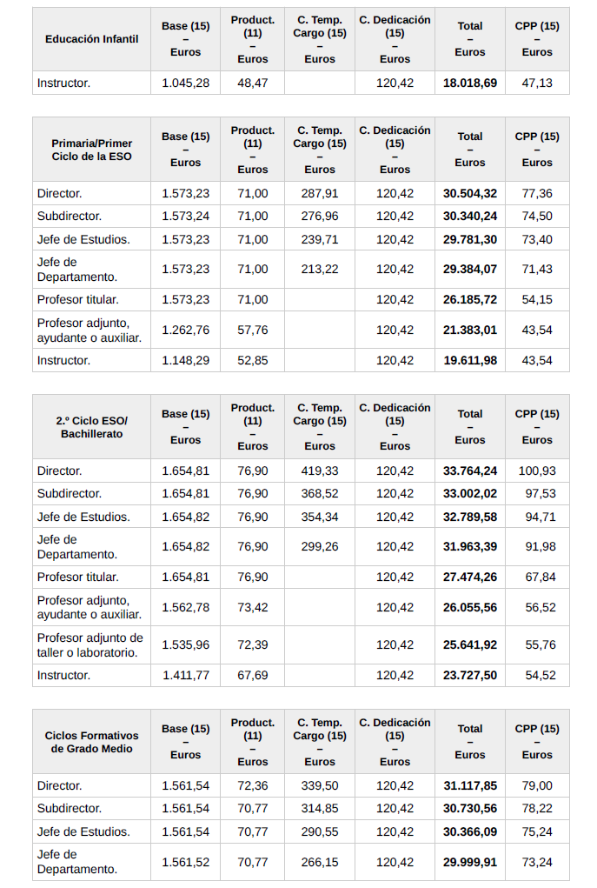Click the 'Educación Infantil' table header
The image size is (597, 888).
tap(91, 39)
